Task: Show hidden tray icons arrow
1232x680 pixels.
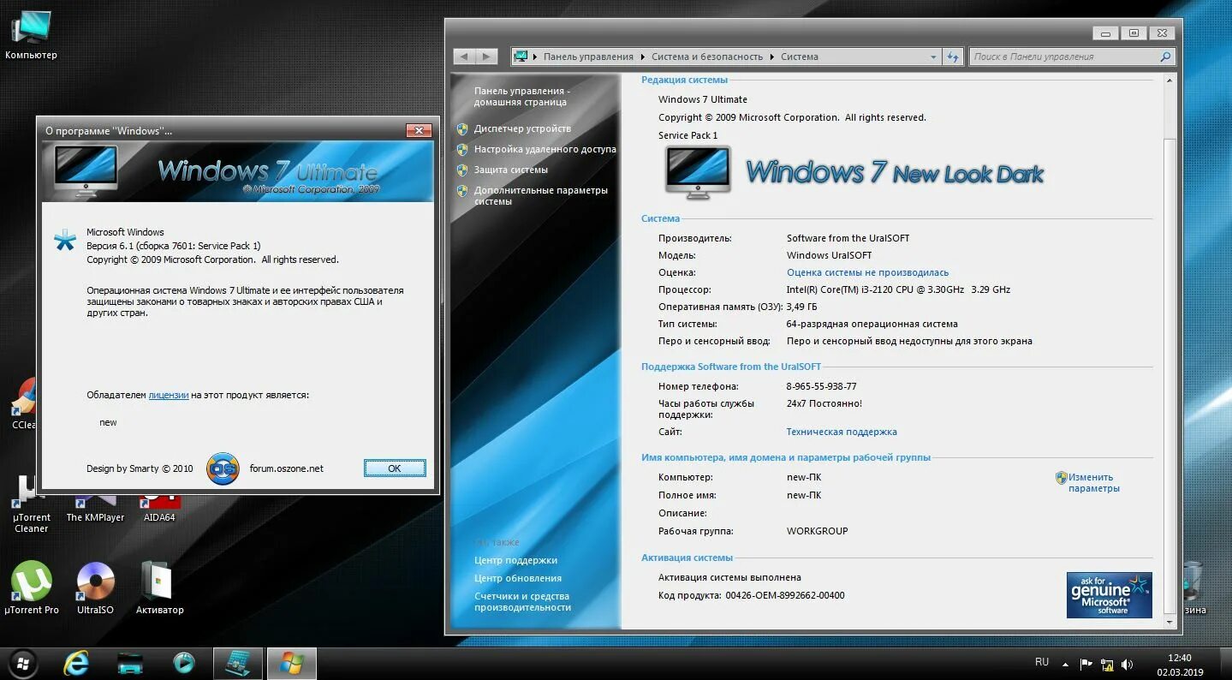Action: tap(1065, 664)
